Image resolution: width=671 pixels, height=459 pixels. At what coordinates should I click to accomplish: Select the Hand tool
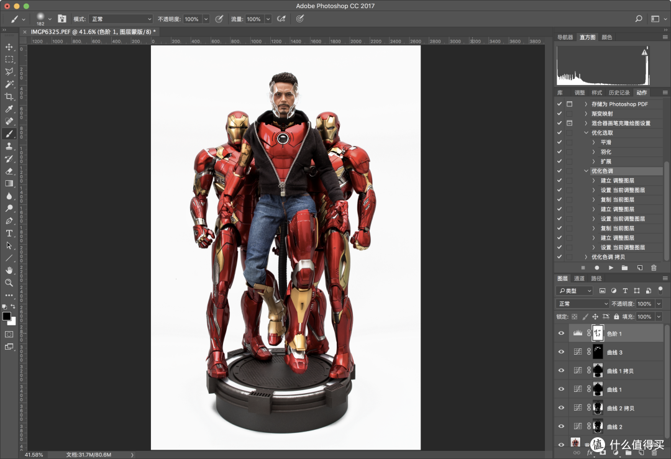click(9, 270)
